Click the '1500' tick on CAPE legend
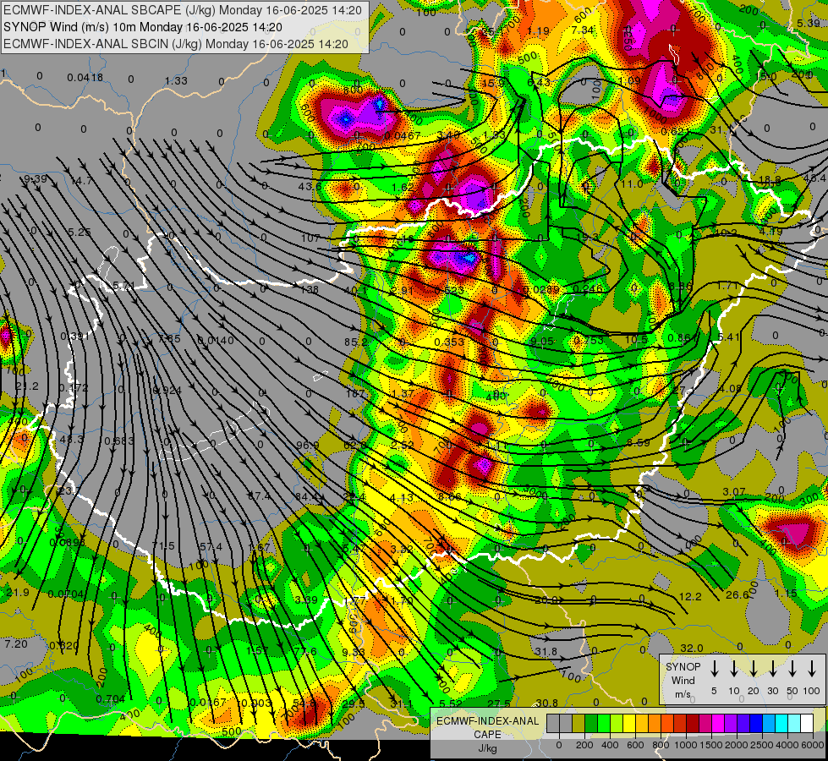This screenshot has width=828, height=761. coord(710,745)
